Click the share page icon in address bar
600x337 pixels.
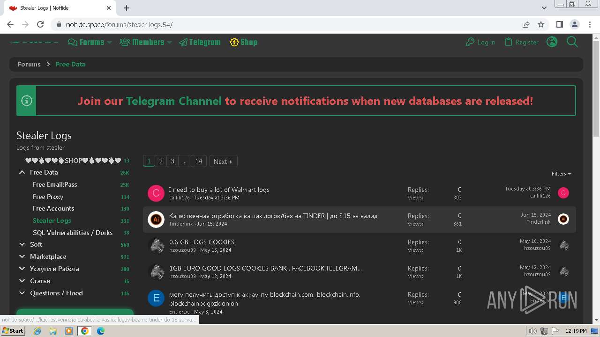tap(526, 25)
